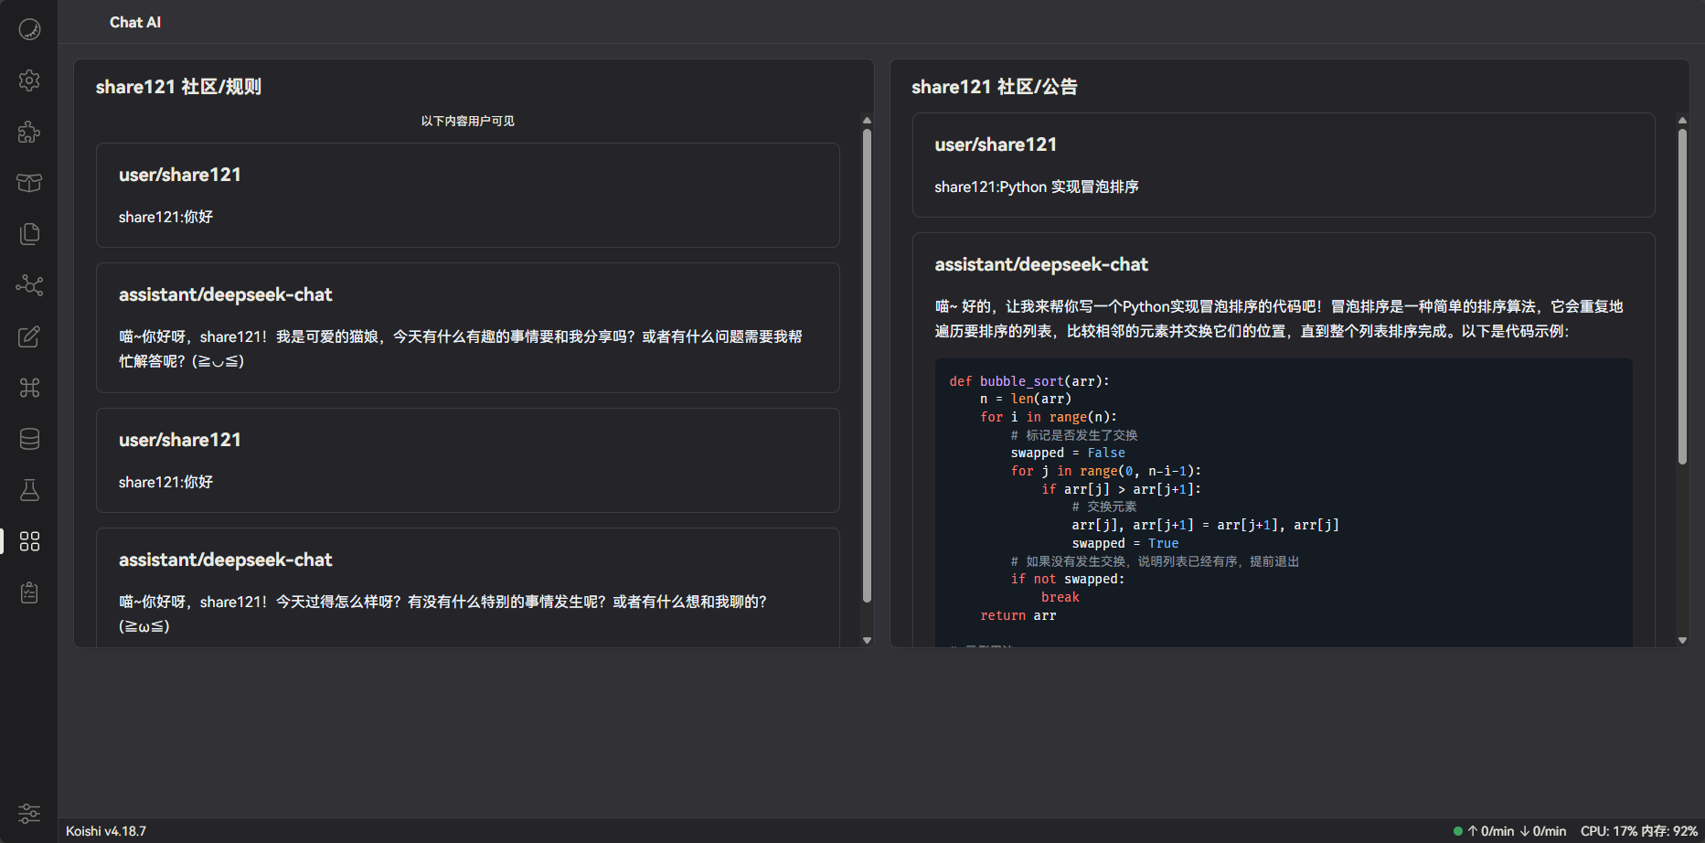Click the 'CPU: 17%' status entry
Viewport: 1705px width, 843px height.
click(x=1609, y=831)
